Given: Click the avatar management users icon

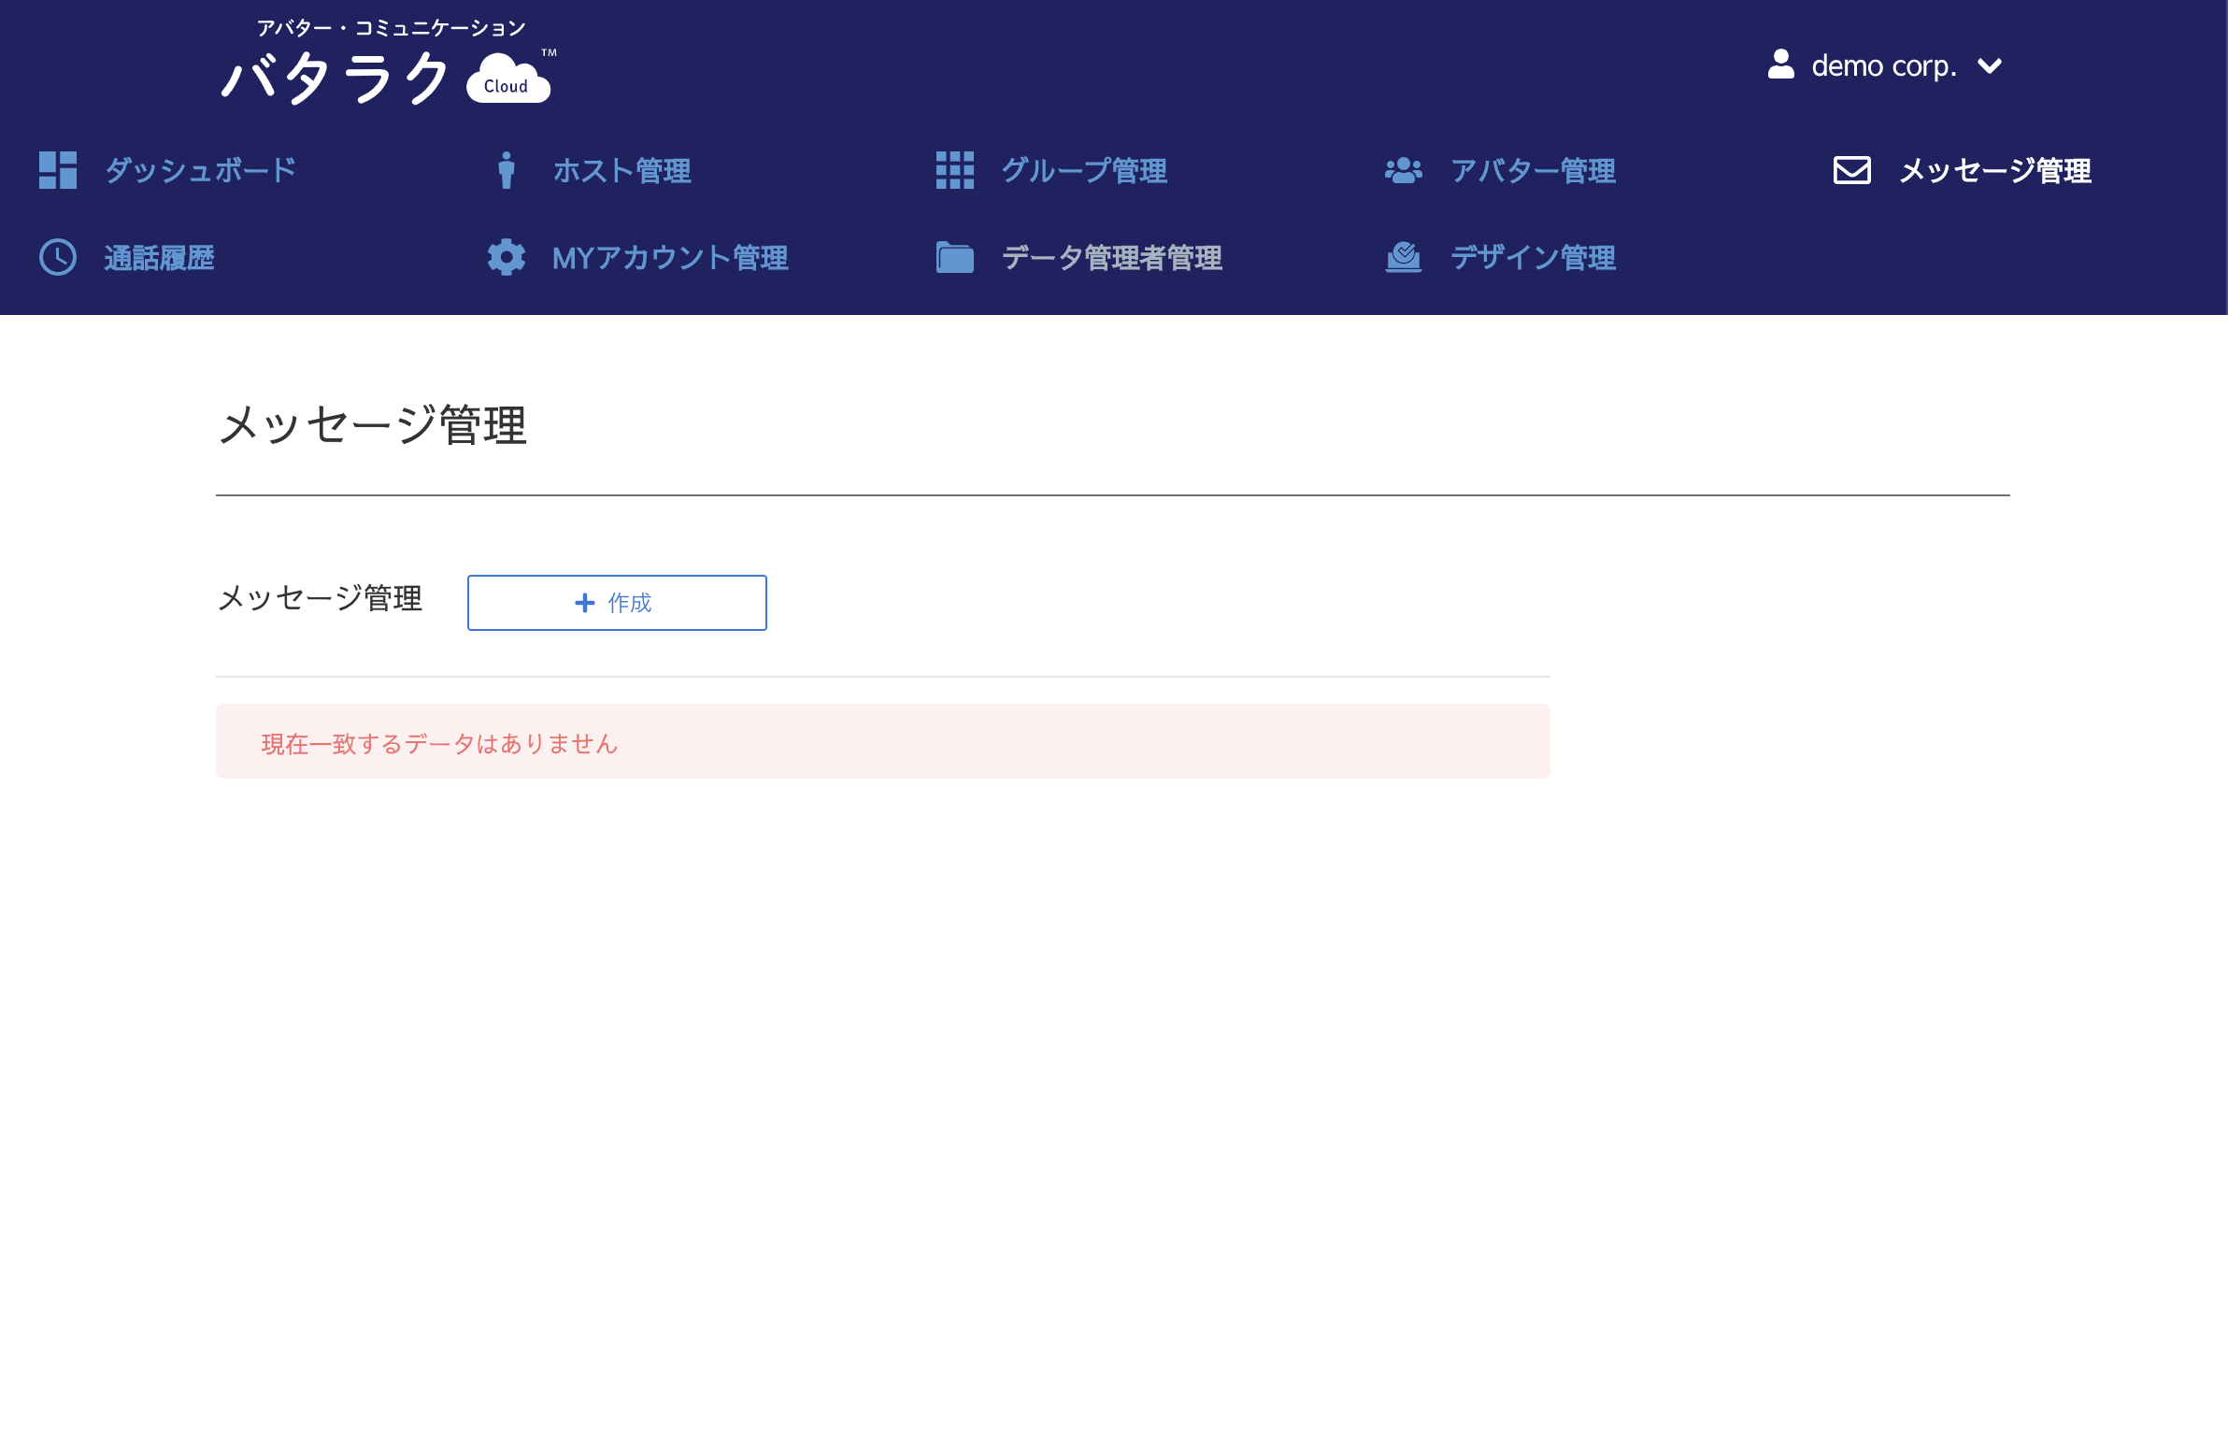Looking at the screenshot, I should pos(1403,170).
